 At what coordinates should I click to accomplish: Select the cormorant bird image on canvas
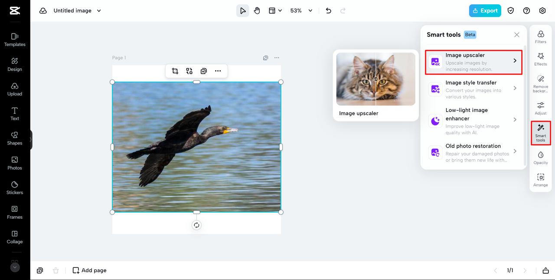[x=196, y=147]
